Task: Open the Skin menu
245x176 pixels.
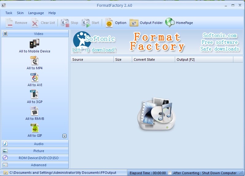Action: pyautogui.click(x=20, y=13)
